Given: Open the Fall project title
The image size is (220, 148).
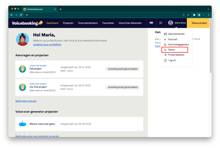Looking at the screenshot, I should pos(36,69).
